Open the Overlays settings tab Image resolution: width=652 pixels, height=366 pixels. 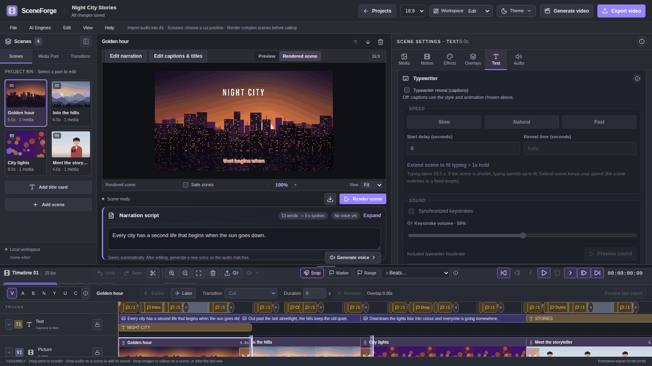473,59
